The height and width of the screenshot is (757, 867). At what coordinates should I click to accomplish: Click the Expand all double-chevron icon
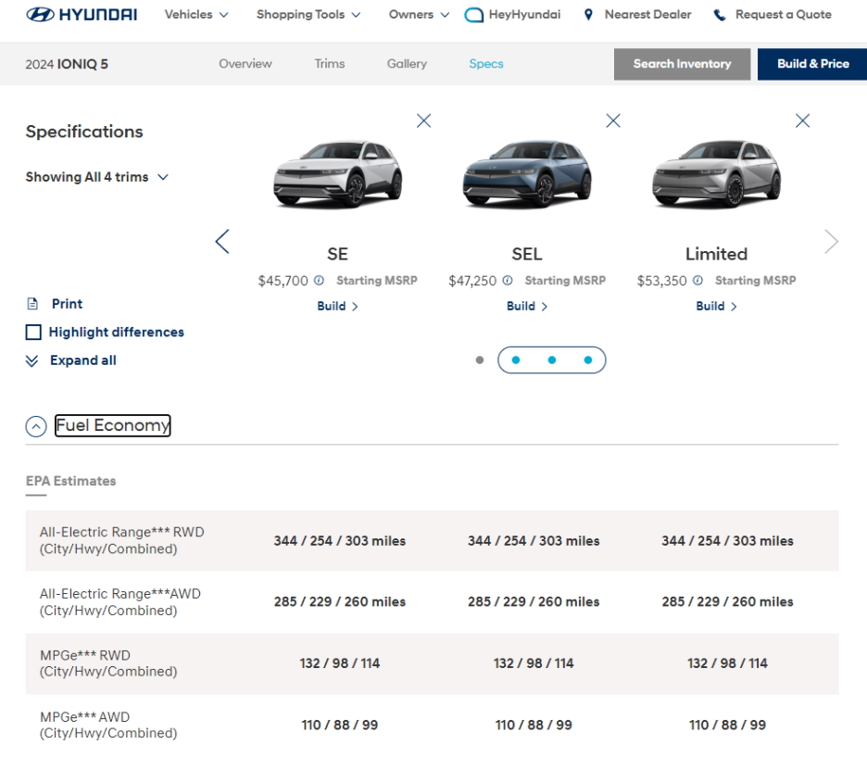[32, 361]
